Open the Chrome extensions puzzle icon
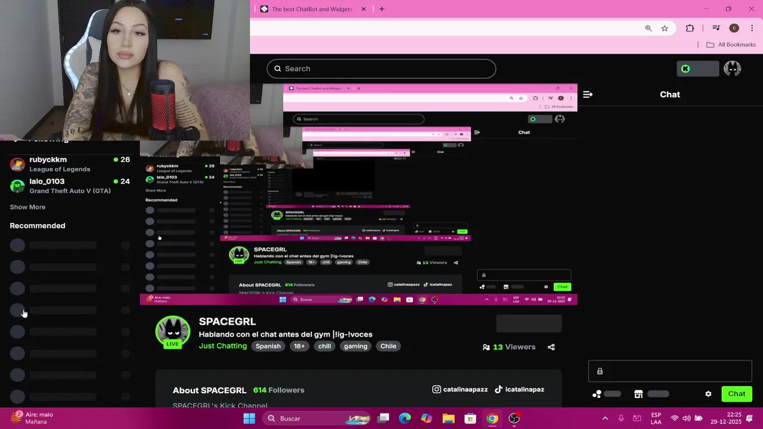The width and height of the screenshot is (763, 429). click(x=690, y=28)
